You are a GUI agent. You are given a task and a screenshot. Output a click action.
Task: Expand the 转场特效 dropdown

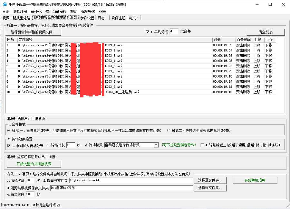point(156,145)
